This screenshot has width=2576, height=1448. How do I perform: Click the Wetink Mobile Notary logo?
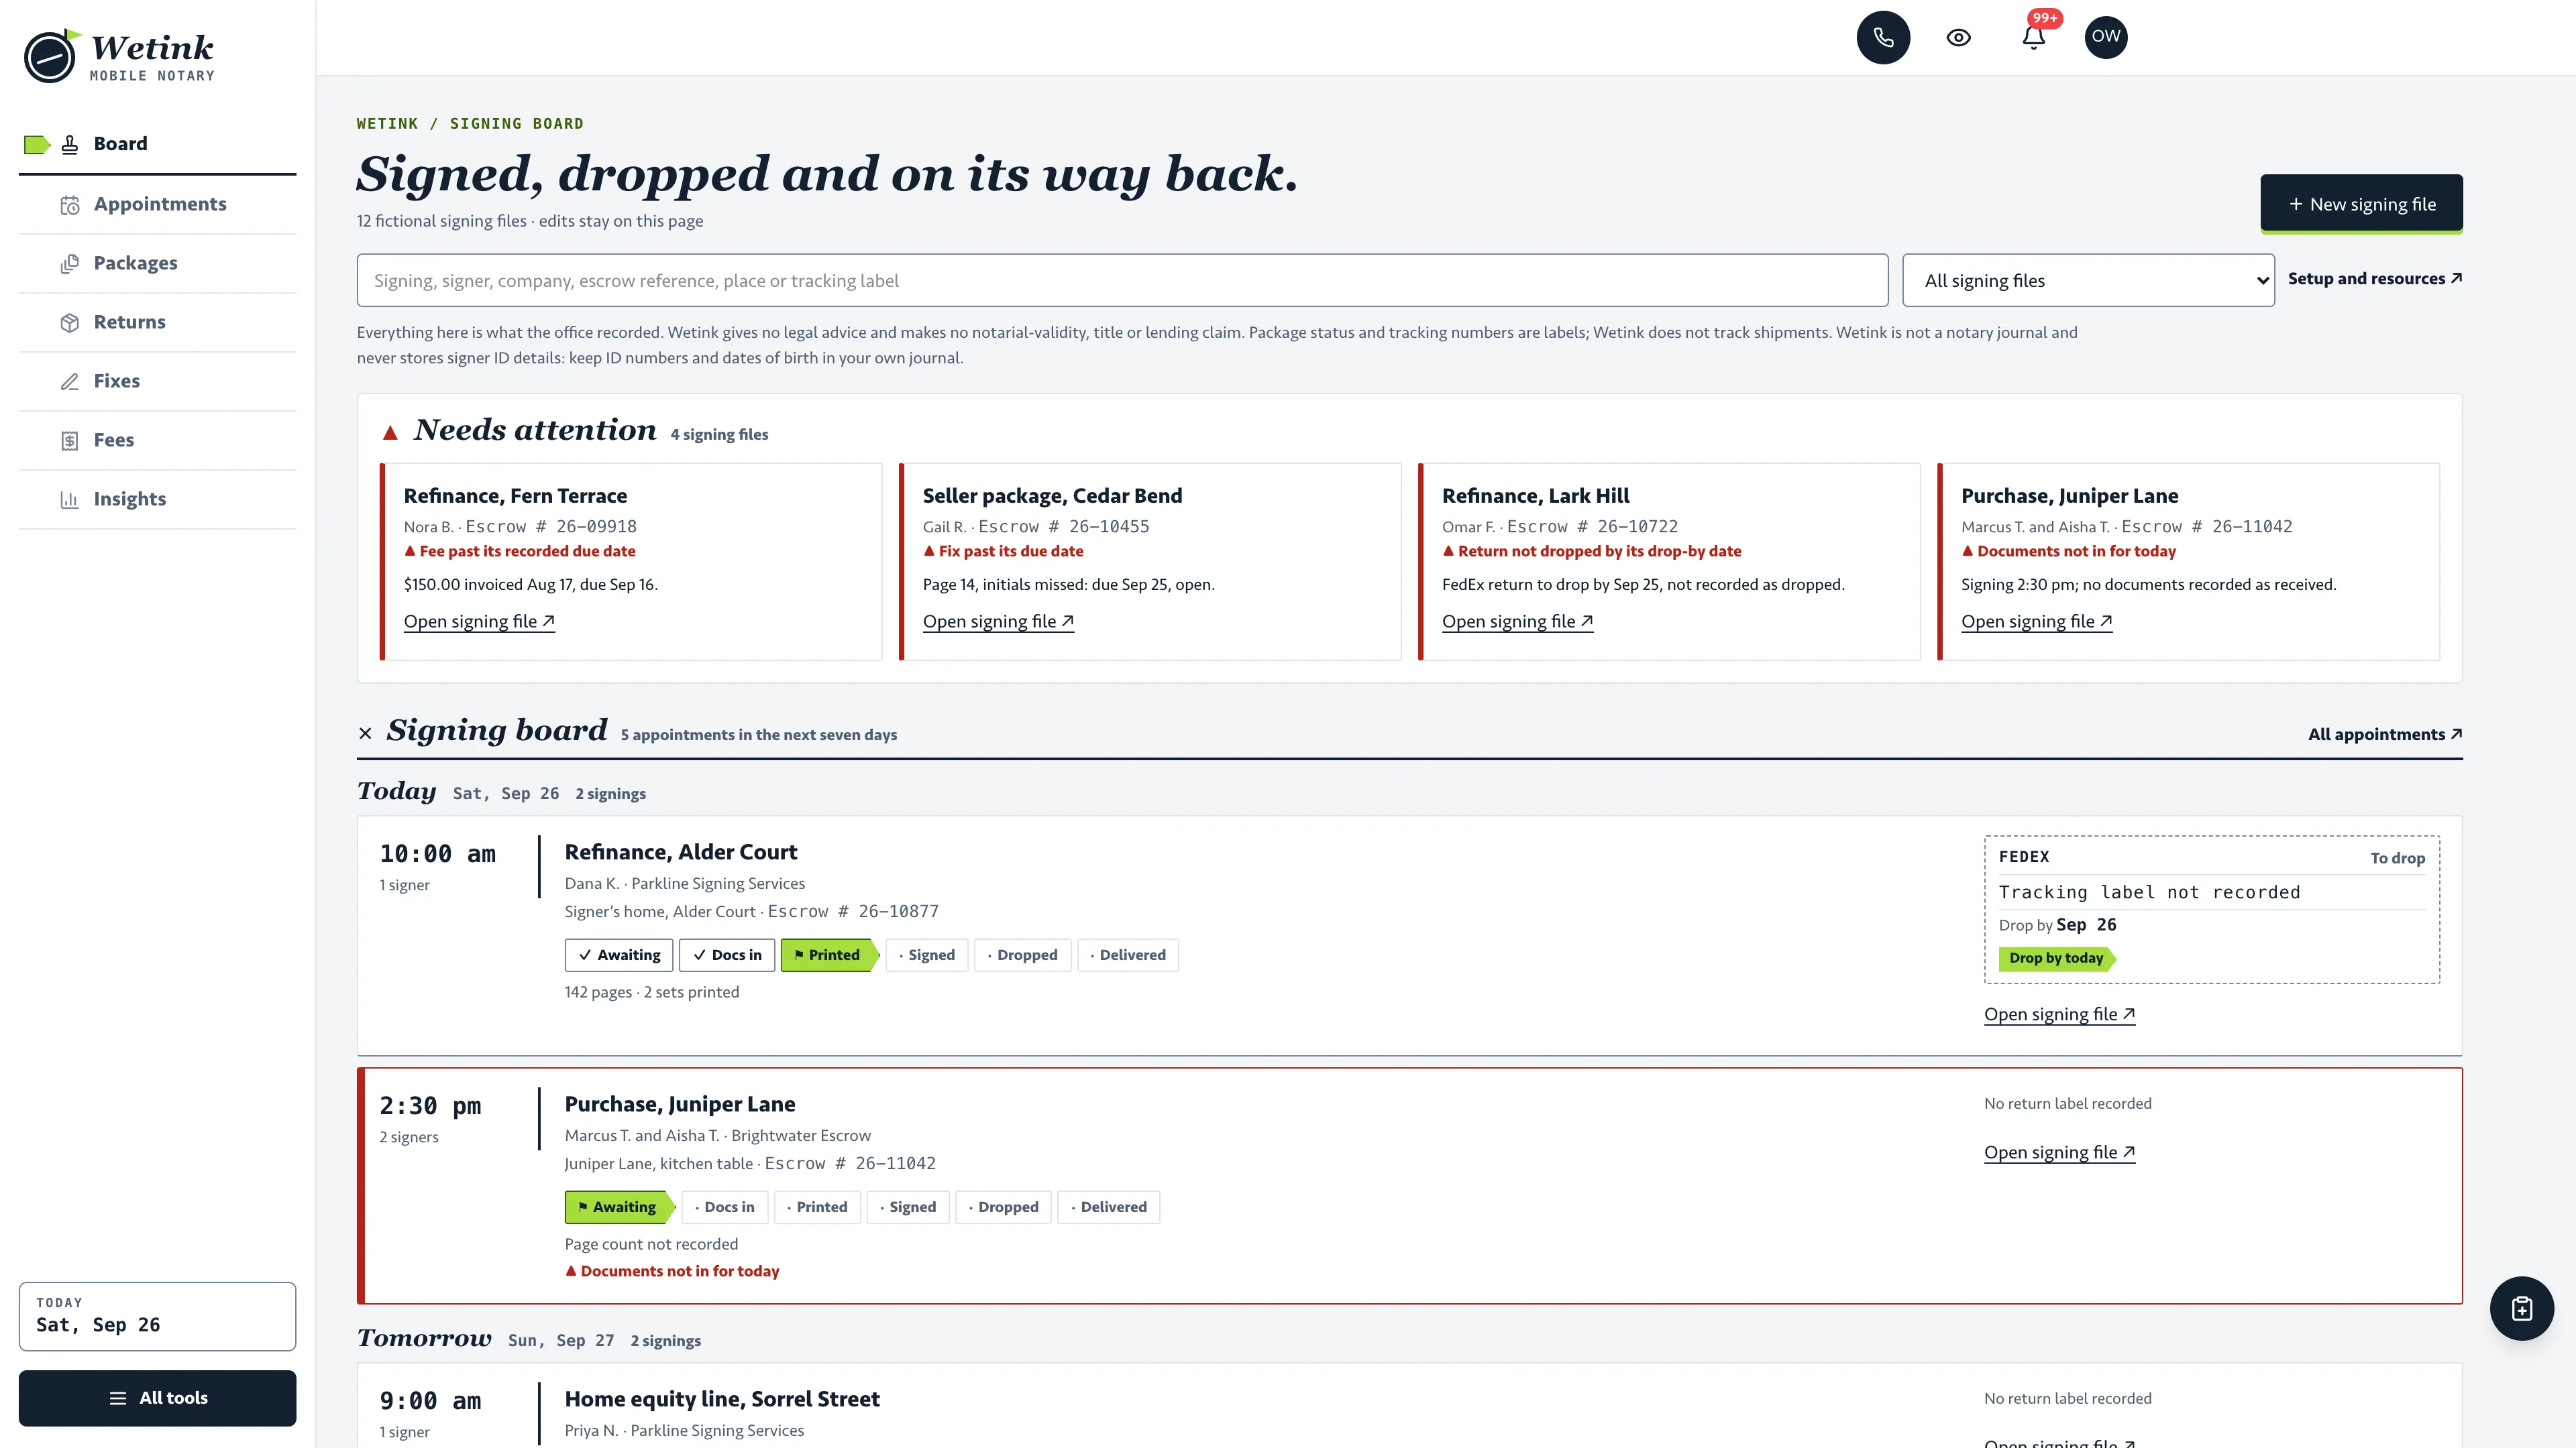[119, 56]
